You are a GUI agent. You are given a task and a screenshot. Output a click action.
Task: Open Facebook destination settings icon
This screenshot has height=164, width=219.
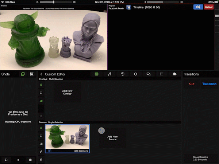point(129,7)
